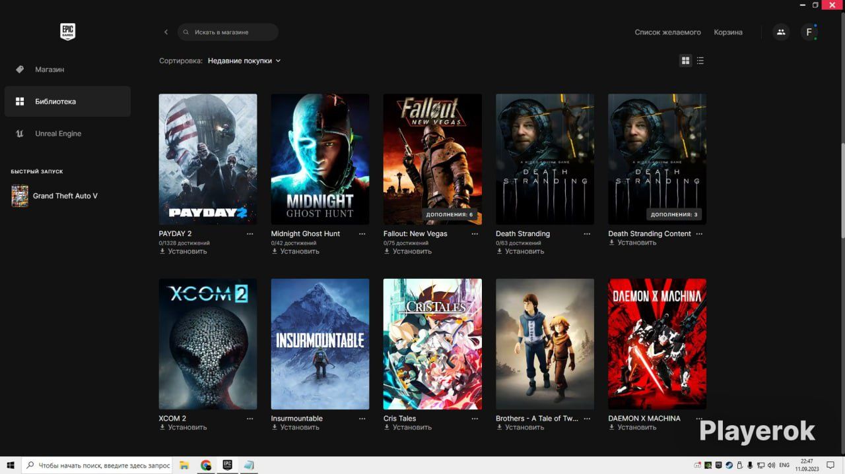Click the Epic Games taskbar icon
Viewport: 845px width, 474px height.
(227, 465)
